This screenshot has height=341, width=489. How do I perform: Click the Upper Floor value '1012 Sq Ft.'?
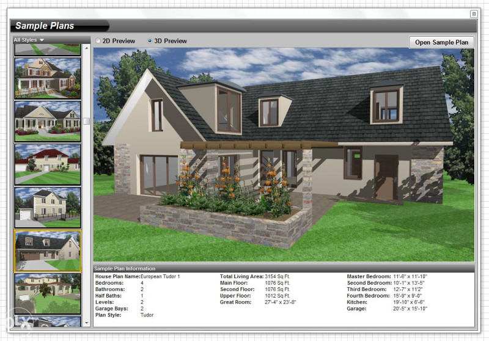278,296
